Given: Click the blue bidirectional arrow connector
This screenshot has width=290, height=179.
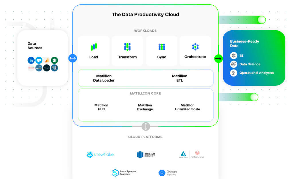Looking at the screenshot, I should click(x=72, y=58).
